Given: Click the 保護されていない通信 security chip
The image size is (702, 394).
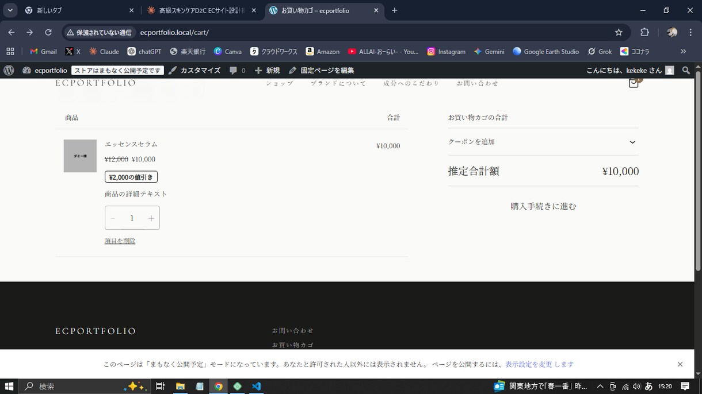Looking at the screenshot, I should [98, 32].
